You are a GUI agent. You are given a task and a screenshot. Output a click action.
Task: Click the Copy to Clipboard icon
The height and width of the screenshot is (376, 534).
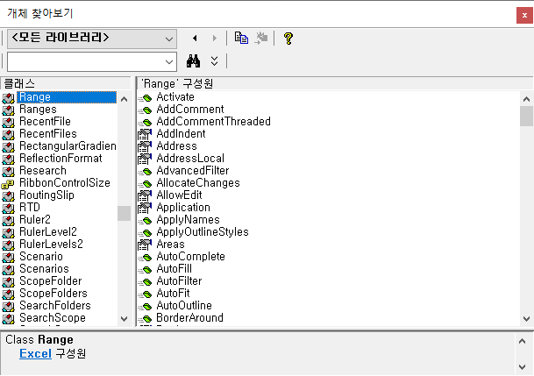(x=241, y=38)
